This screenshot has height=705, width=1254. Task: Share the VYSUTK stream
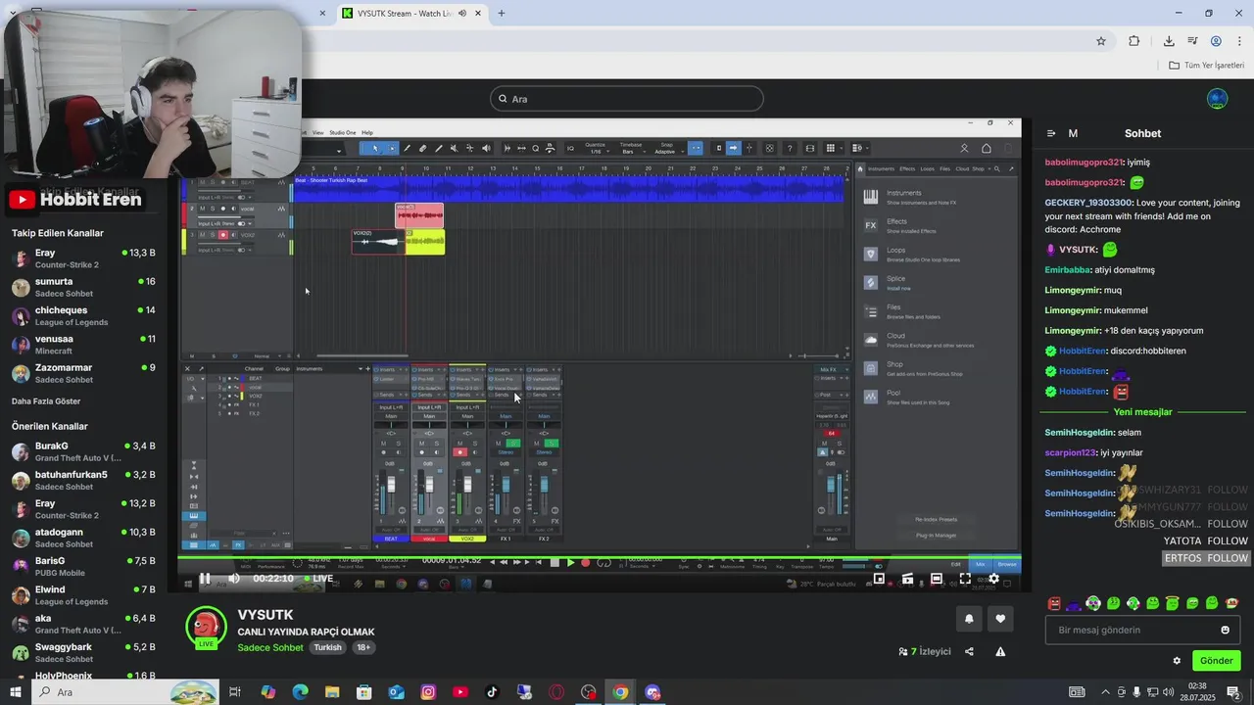(x=969, y=651)
